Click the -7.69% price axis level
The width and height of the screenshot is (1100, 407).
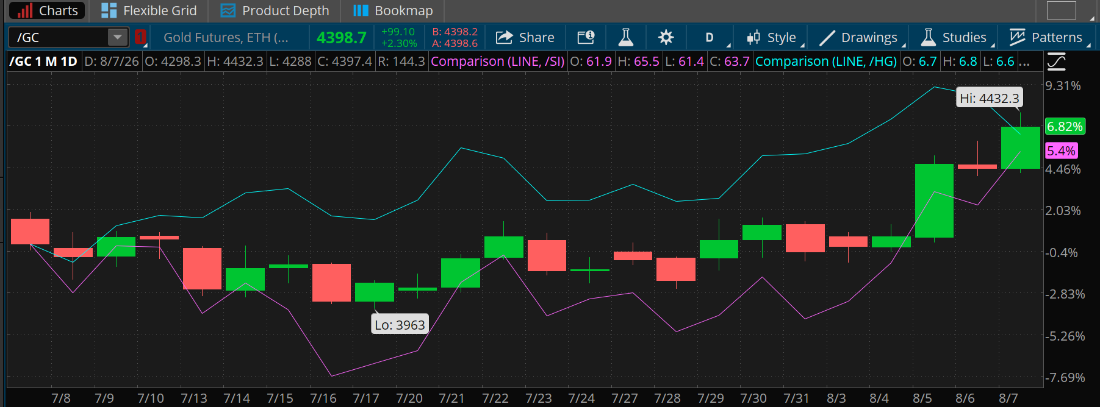1065,378
